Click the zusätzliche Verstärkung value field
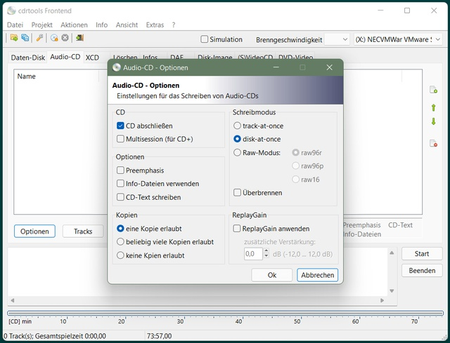This screenshot has height=343, width=450. pos(252,254)
